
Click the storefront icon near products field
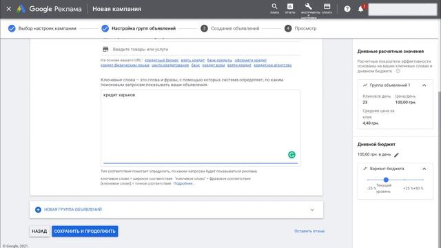pyautogui.click(x=105, y=49)
